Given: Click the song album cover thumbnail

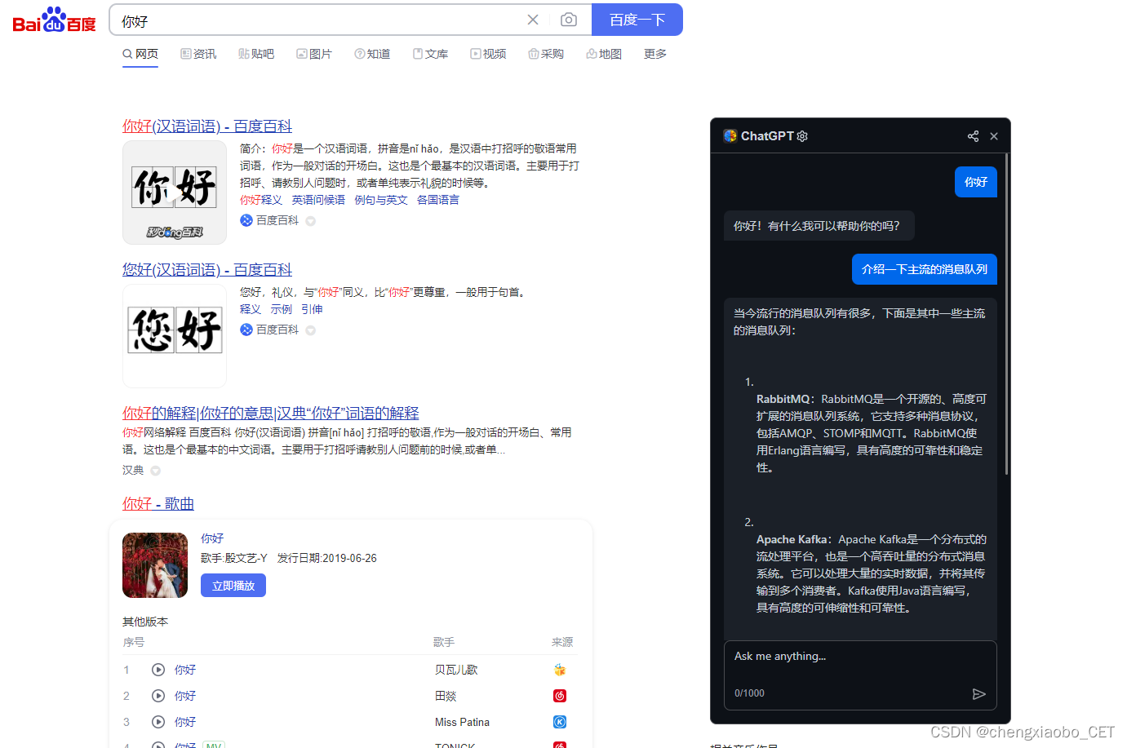Looking at the screenshot, I should coord(155,565).
